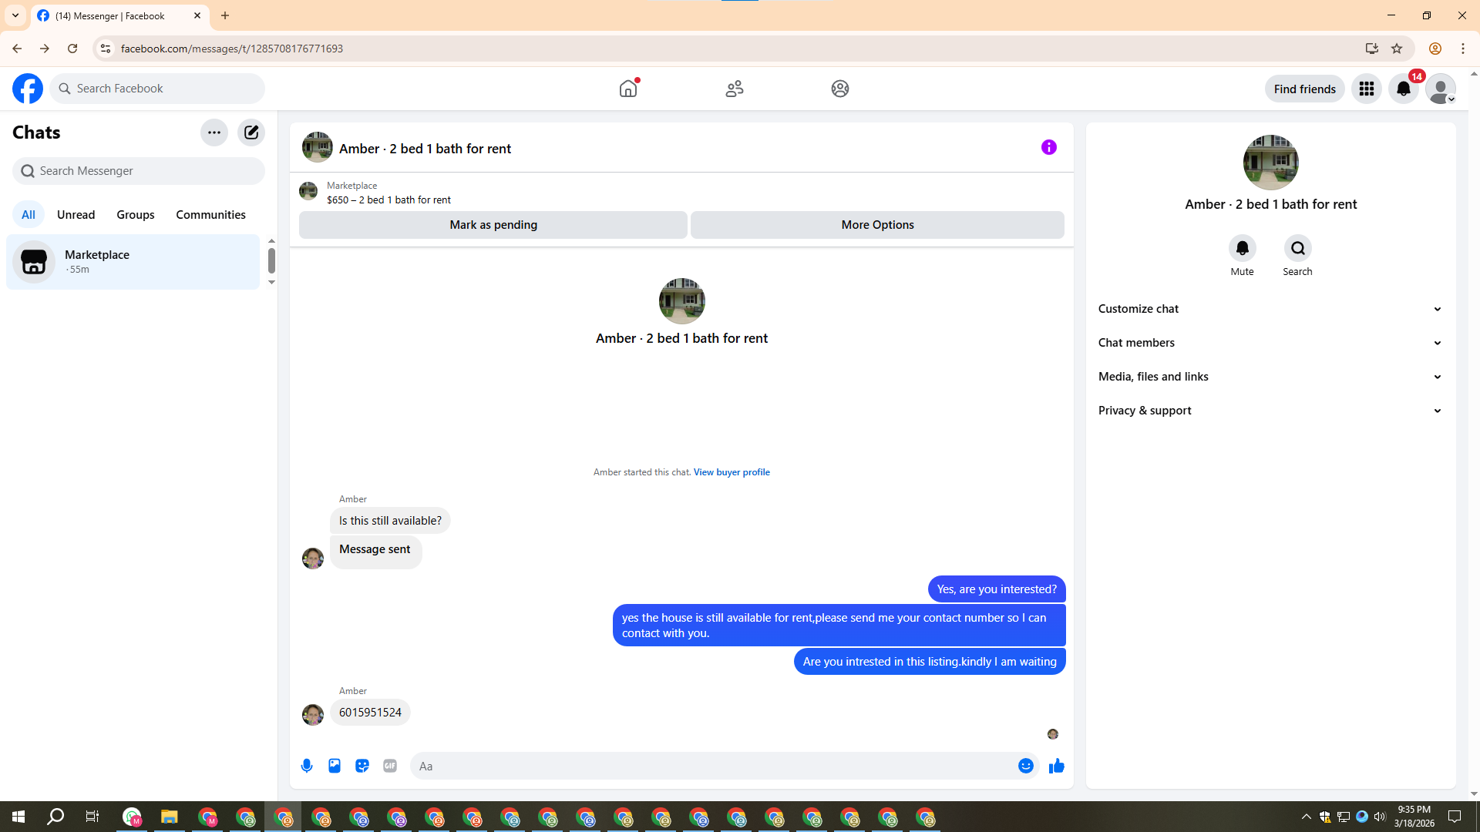The image size is (1480, 832).
Task: Mute this conversation
Action: coord(1242,249)
